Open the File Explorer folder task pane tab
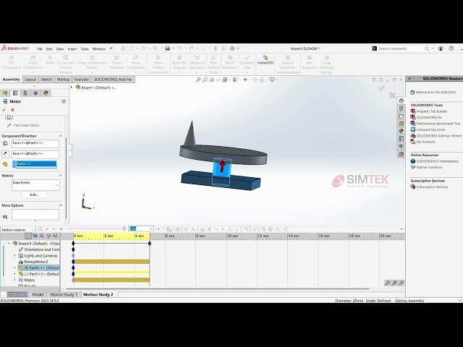Screen dimensions: 463x347 (401, 116)
